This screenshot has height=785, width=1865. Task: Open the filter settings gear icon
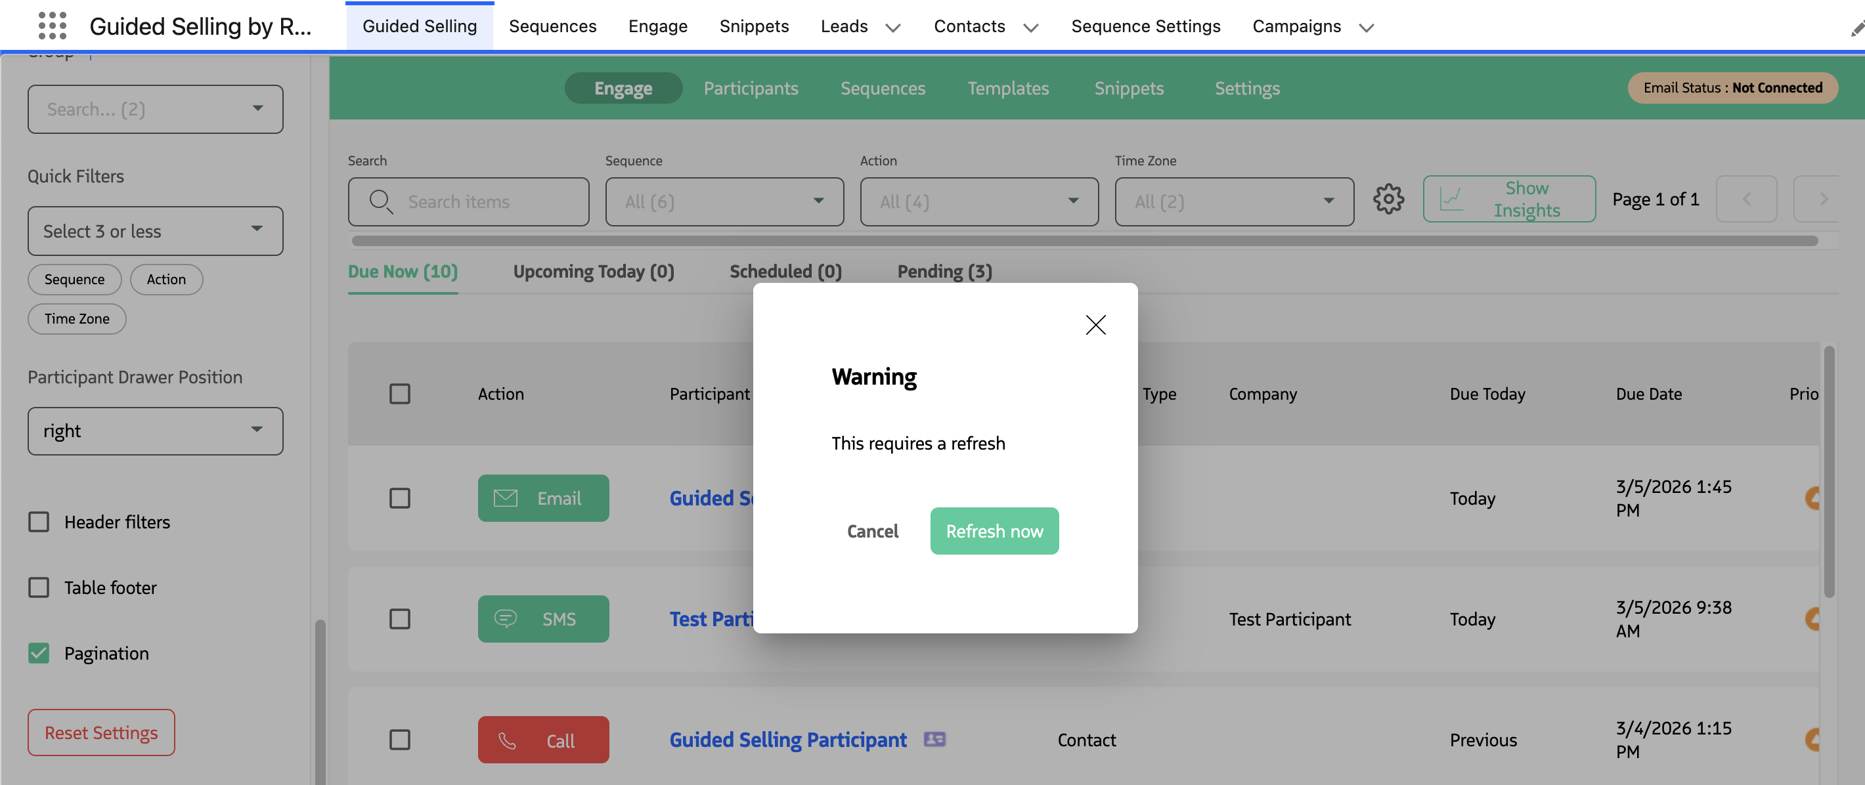point(1389,199)
